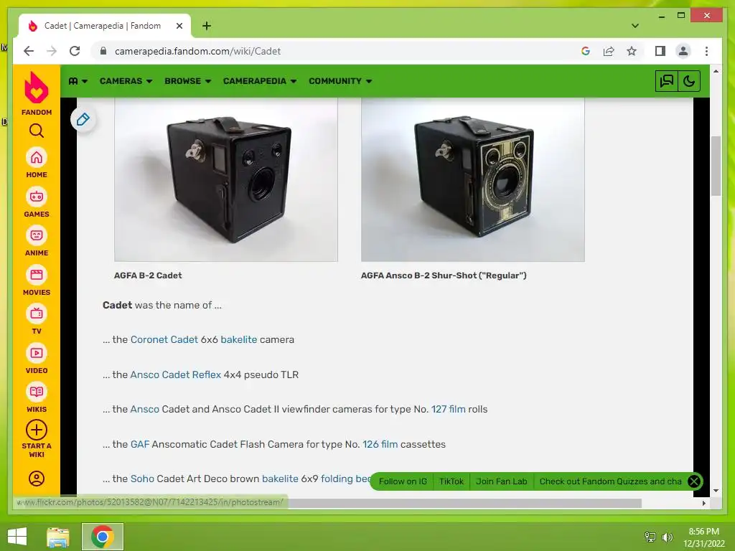Click the address bar URL
This screenshot has width=735, height=551.
[x=197, y=51]
